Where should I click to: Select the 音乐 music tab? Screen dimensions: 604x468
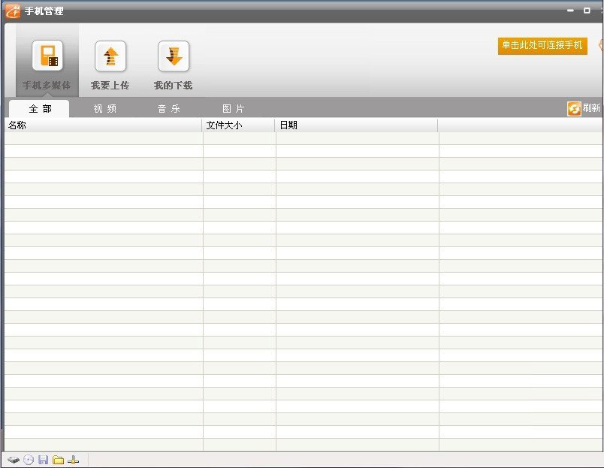click(168, 109)
